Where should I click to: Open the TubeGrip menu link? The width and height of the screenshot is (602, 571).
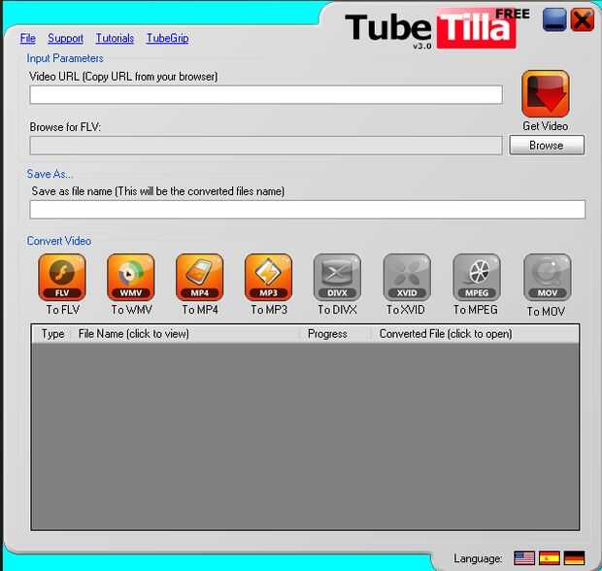point(167,38)
